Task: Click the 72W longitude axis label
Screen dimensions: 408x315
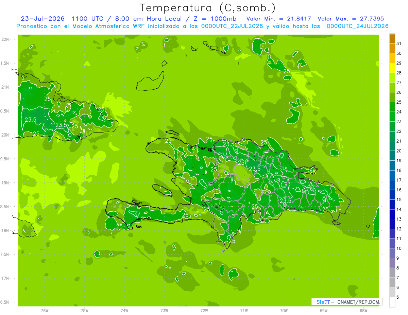Action: tap(204, 311)
